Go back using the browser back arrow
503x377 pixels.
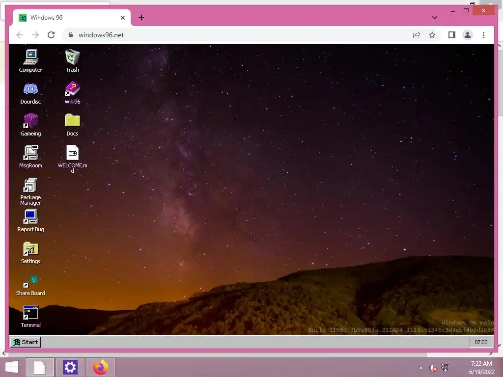[x=20, y=35]
